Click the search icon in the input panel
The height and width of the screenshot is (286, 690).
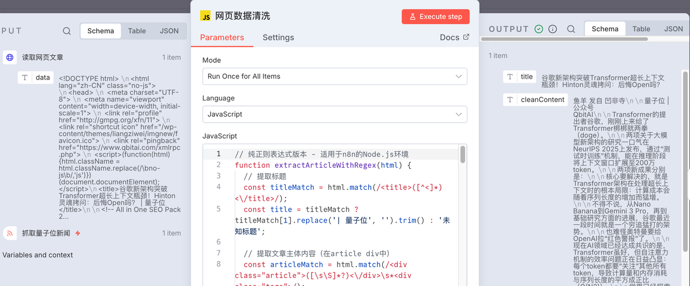pyautogui.click(x=67, y=31)
